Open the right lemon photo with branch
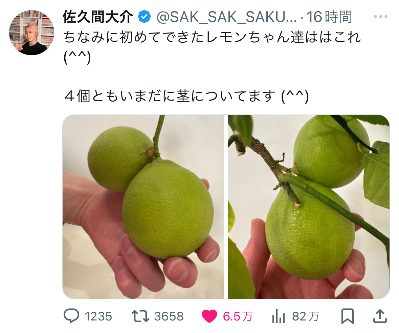 point(309,207)
